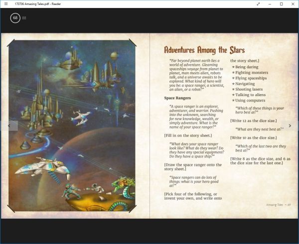299x244 pixels.
Task: Close the Reader window
Action: [x=293, y=4]
